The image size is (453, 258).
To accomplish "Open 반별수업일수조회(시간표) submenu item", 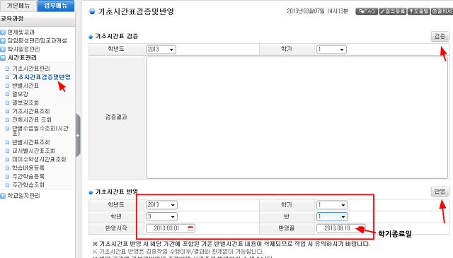I will [40, 131].
